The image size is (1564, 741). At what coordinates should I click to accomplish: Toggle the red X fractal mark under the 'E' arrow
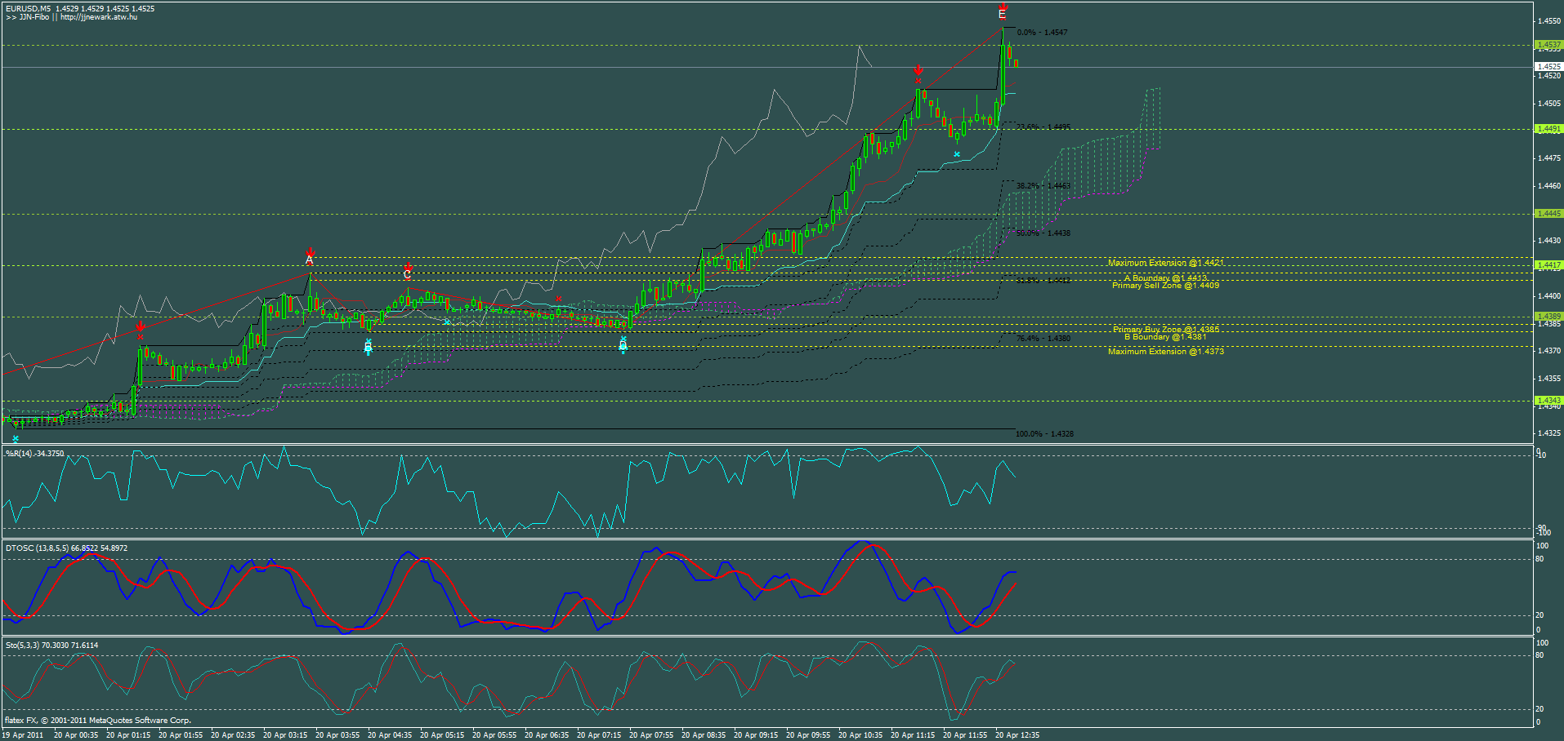pos(1003,20)
